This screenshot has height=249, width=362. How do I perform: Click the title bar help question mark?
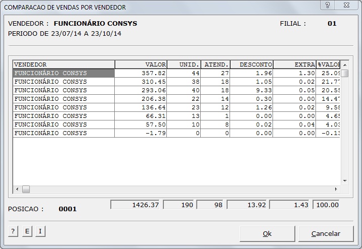[x=328, y=5]
